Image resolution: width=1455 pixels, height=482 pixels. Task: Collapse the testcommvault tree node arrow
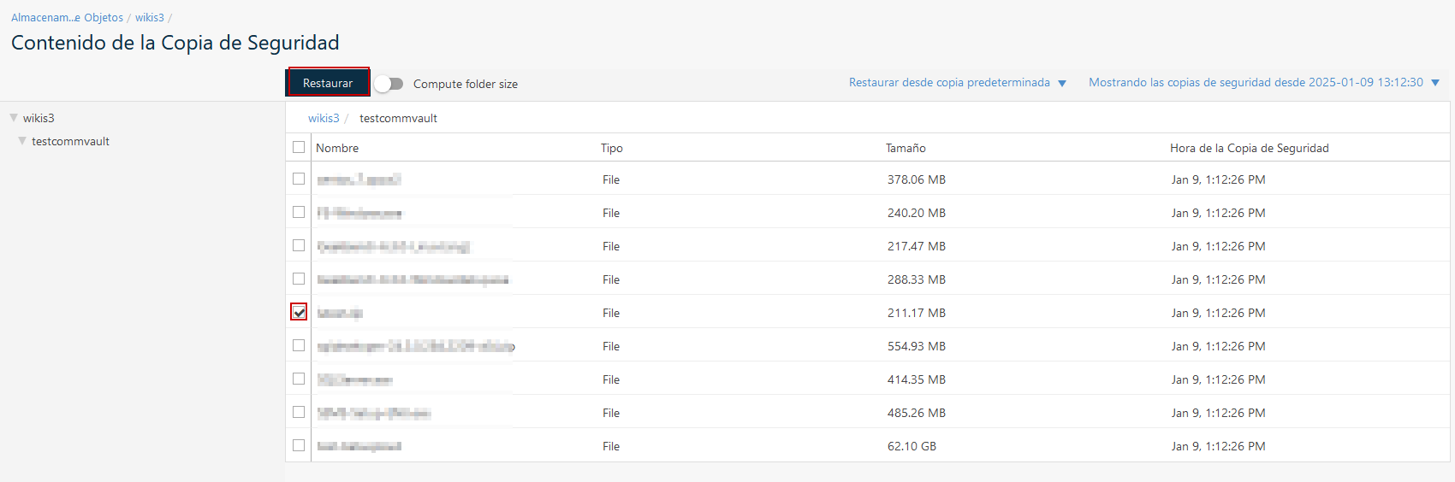click(x=22, y=141)
